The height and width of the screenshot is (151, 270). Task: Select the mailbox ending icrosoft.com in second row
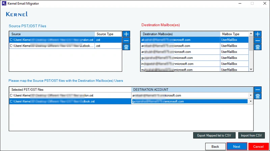(180, 46)
